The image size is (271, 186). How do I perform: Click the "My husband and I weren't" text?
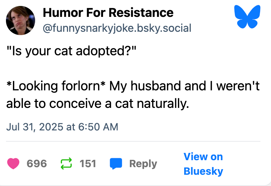click(x=185, y=86)
